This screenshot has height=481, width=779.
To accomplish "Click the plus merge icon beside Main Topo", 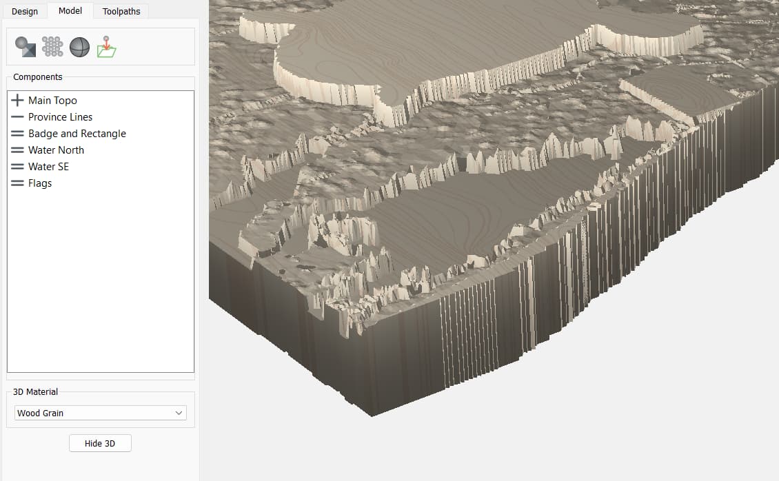I will (18, 101).
